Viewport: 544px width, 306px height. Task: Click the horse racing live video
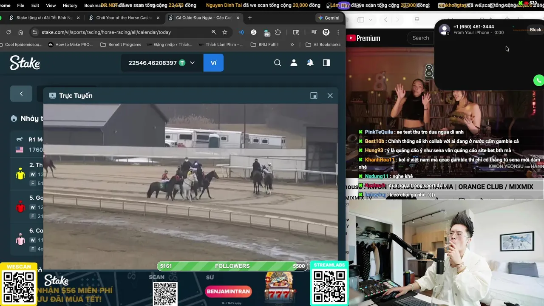coord(191,187)
